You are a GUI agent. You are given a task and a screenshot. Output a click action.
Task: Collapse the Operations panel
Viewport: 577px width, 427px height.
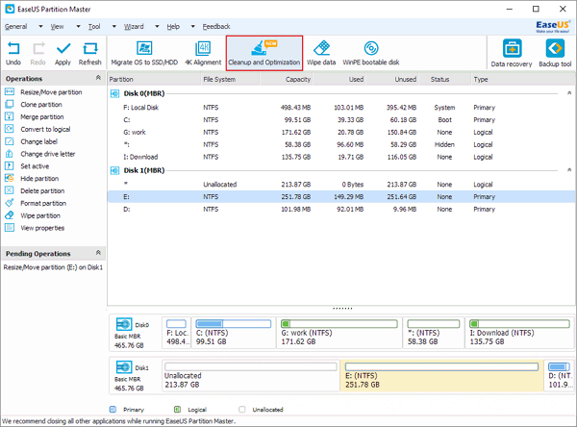[98, 78]
